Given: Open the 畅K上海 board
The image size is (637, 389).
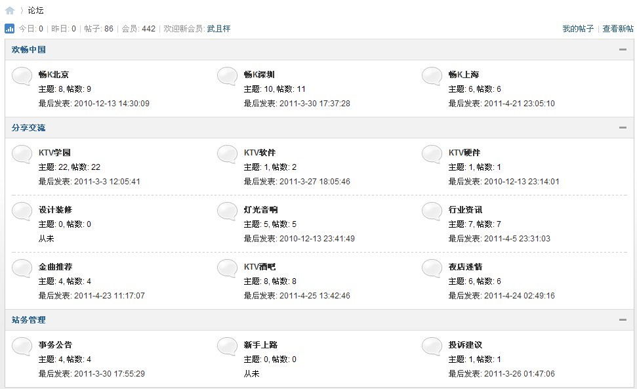Looking at the screenshot, I should click(464, 74).
